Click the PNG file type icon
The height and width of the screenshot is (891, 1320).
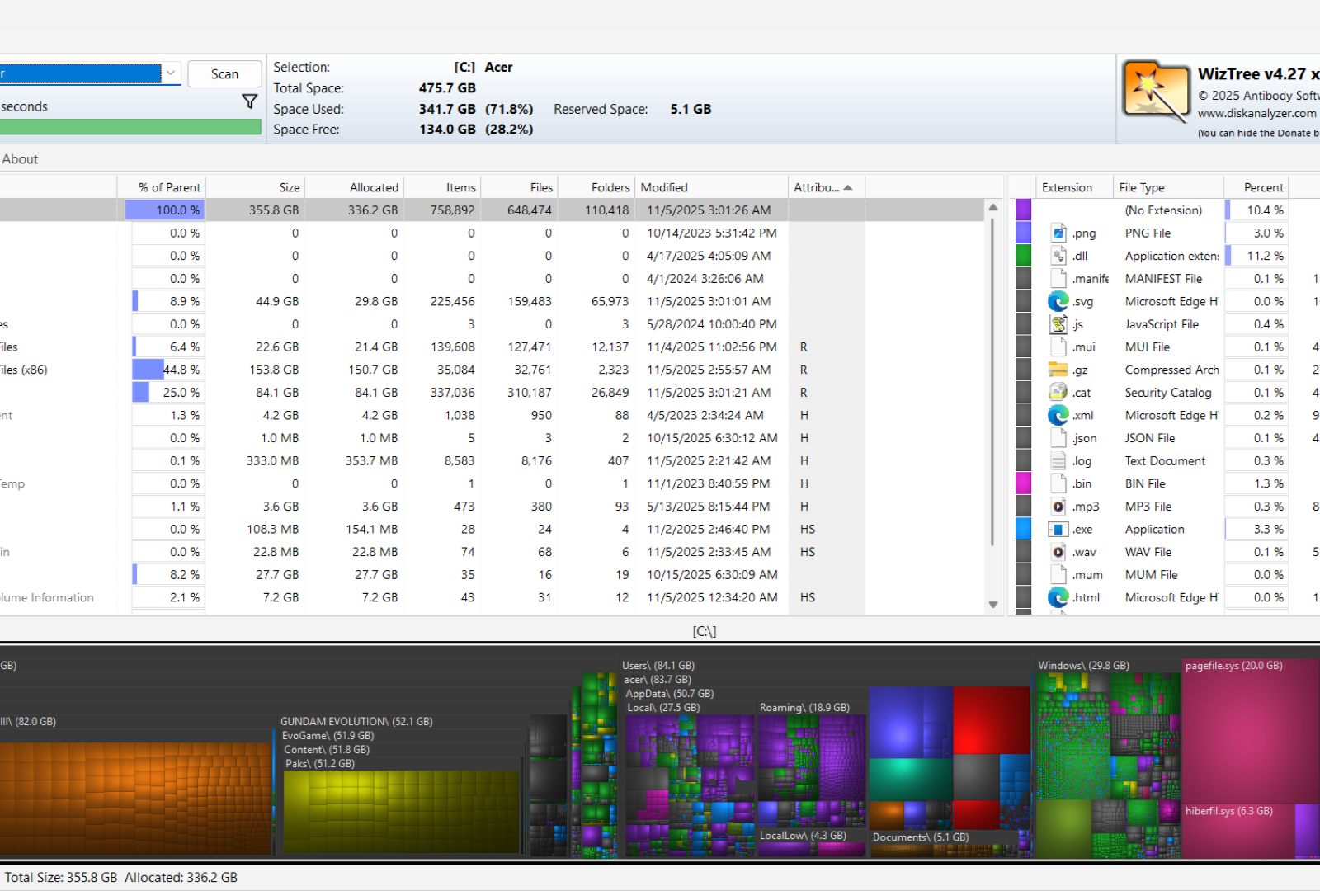(x=1058, y=233)
